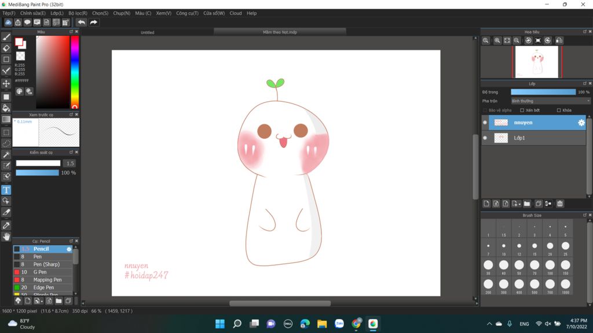The height and width of the screenshot is (333, 593).
Task: Rotate canvas left in navigator
Action: tap(528, 40)
